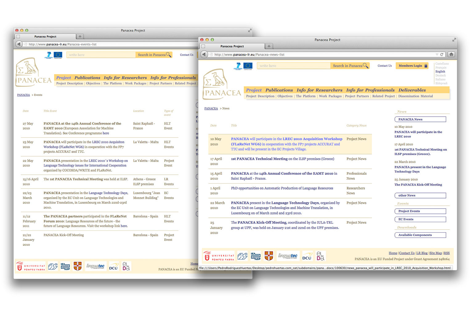This screenshot has width=473, height=315.
Task: Open PhD opportunities on Automatic Production news item
Action: [282, 188]
